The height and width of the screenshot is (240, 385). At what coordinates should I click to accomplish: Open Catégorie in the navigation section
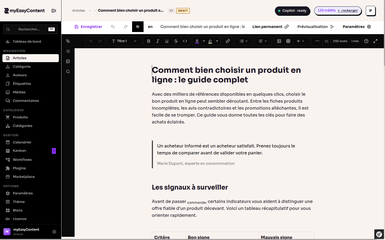[30, 67]
